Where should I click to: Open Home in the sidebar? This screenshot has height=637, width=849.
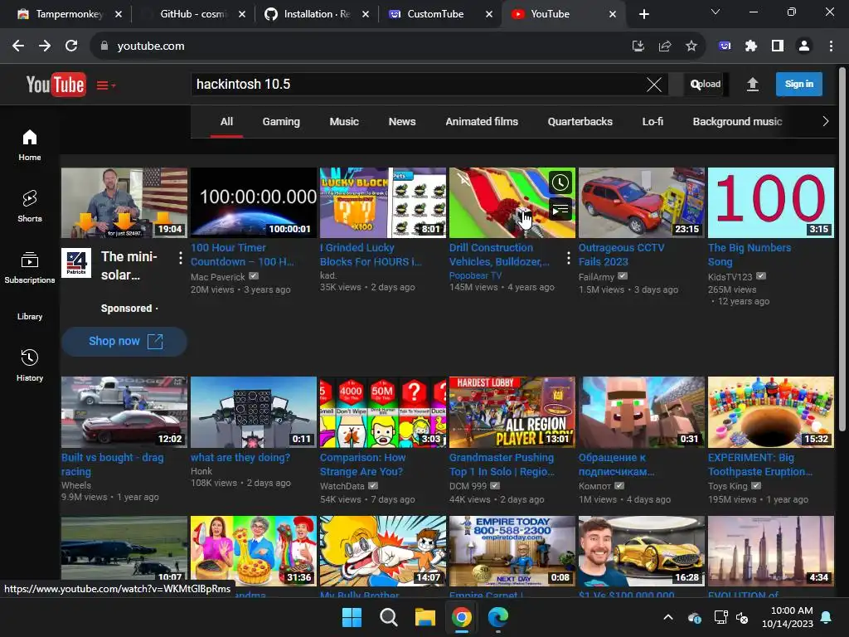tap(30, 145)
